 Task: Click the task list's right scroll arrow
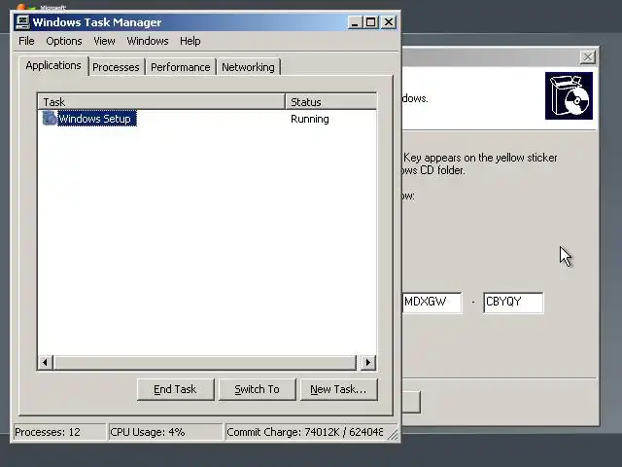pyautogui.click(x=367, y=362)
